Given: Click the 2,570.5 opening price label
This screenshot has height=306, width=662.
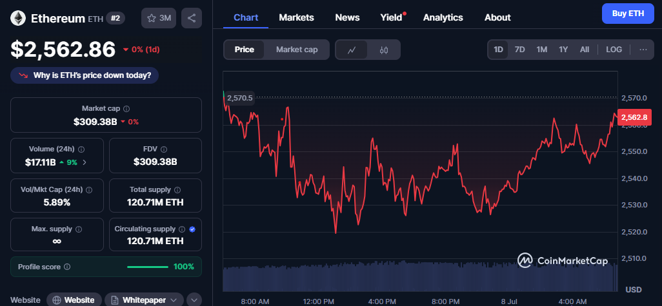Looking at the screenshot, I should [x=239, y=98].
